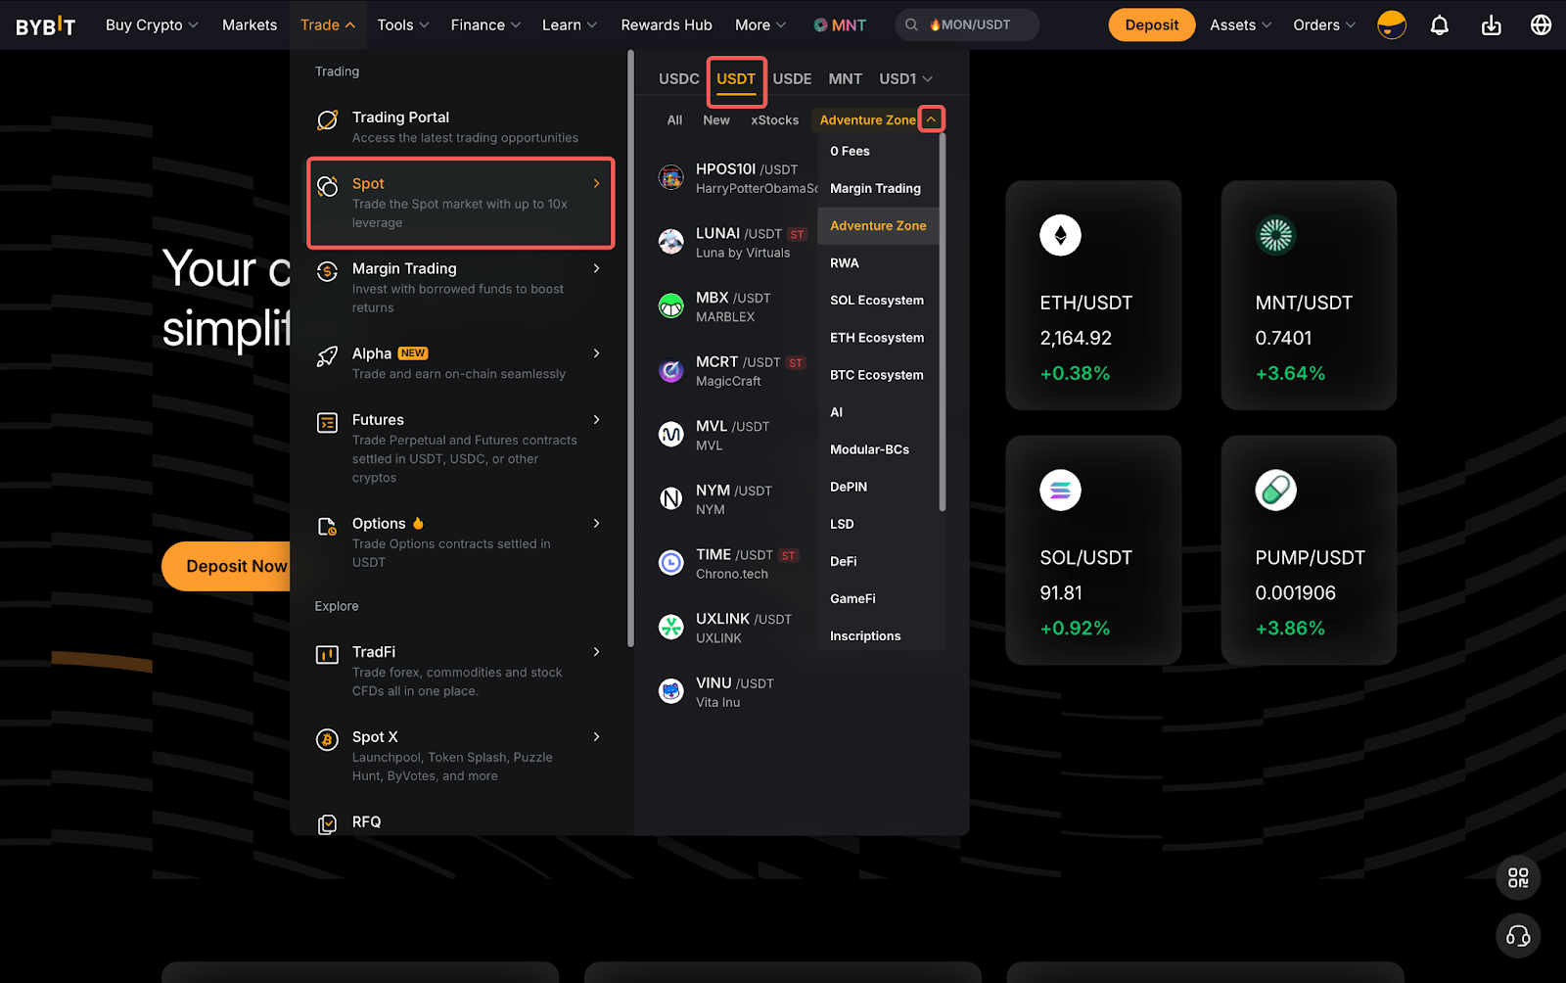
Task: Click the ETH/USDT Ethereum icon
Action: pyautogui.click(x=1060, y=235)
